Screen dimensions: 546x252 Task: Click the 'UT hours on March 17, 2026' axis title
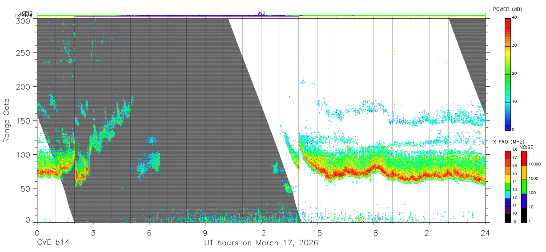(x=261, y=243)
